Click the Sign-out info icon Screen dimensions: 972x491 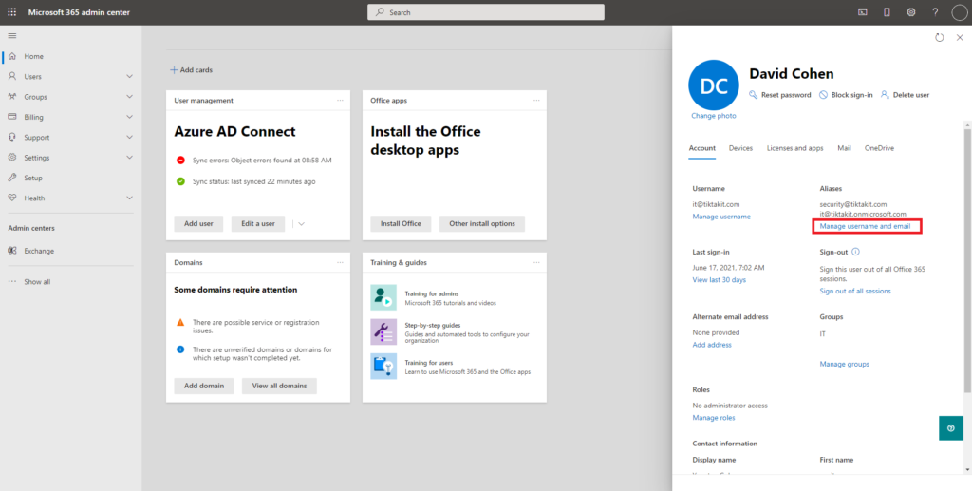click(856, 252)
